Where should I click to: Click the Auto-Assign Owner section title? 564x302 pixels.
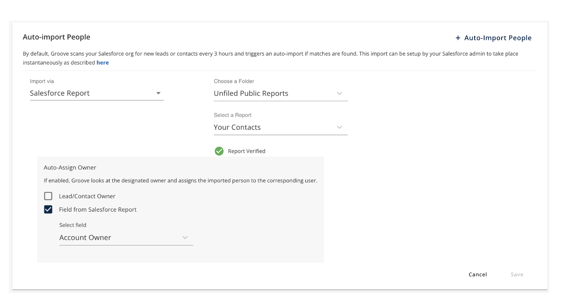pos(70,167)
